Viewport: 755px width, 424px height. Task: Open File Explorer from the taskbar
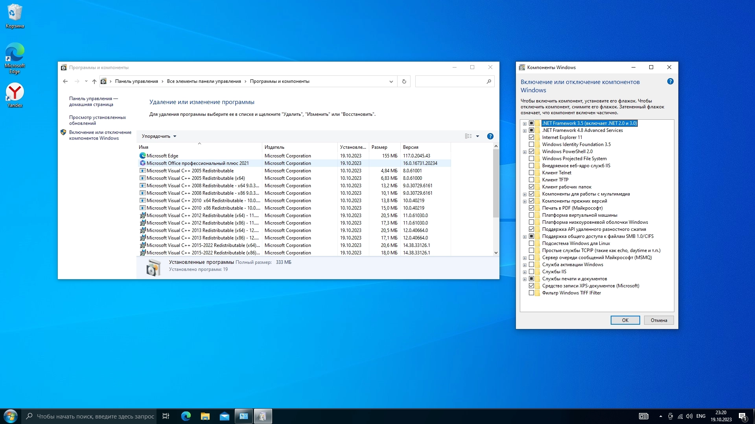(205, 416)
